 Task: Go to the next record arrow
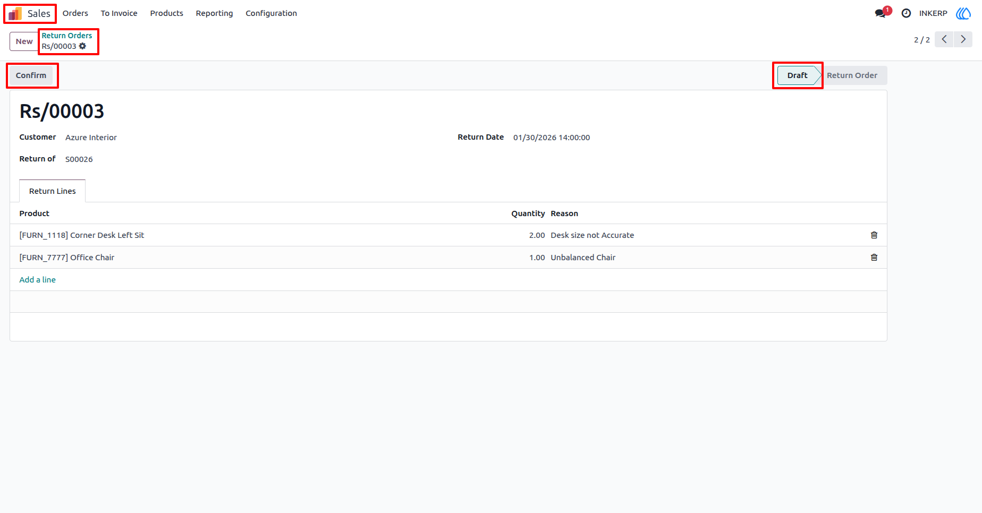click(x=963, y=39)
